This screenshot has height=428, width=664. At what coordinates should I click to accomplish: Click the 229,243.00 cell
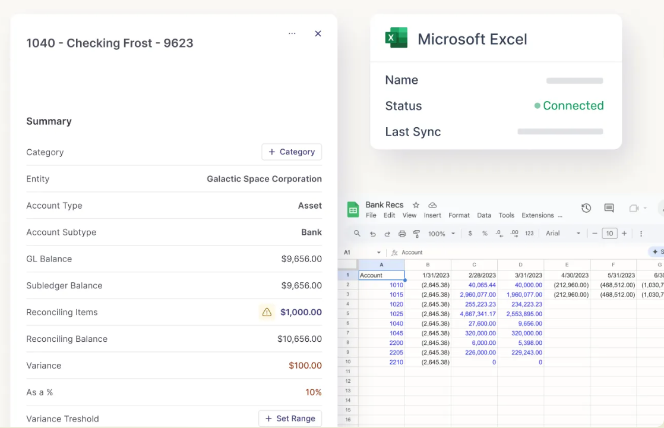coord(521,353)
